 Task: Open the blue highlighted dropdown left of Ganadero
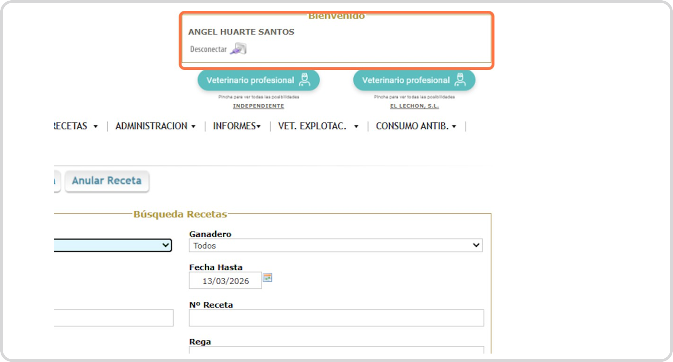tap(113, 245)
